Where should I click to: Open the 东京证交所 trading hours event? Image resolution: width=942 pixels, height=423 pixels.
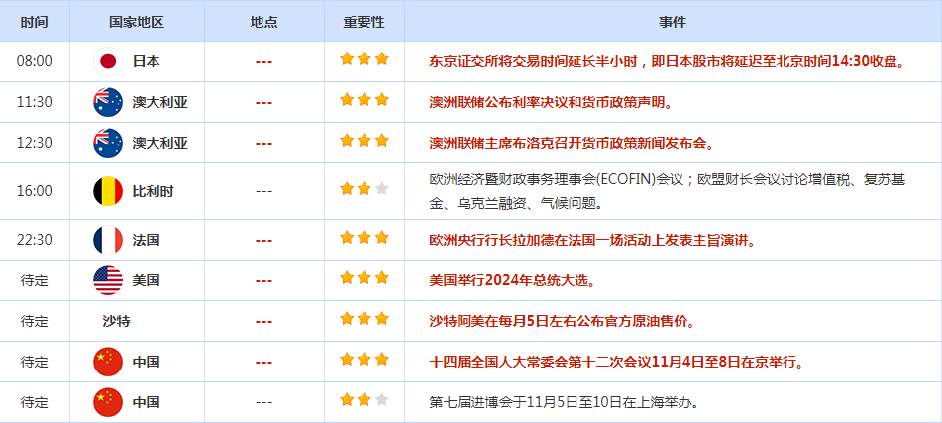point(668,61)
